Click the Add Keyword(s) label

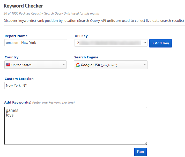[x=18, y=103]
